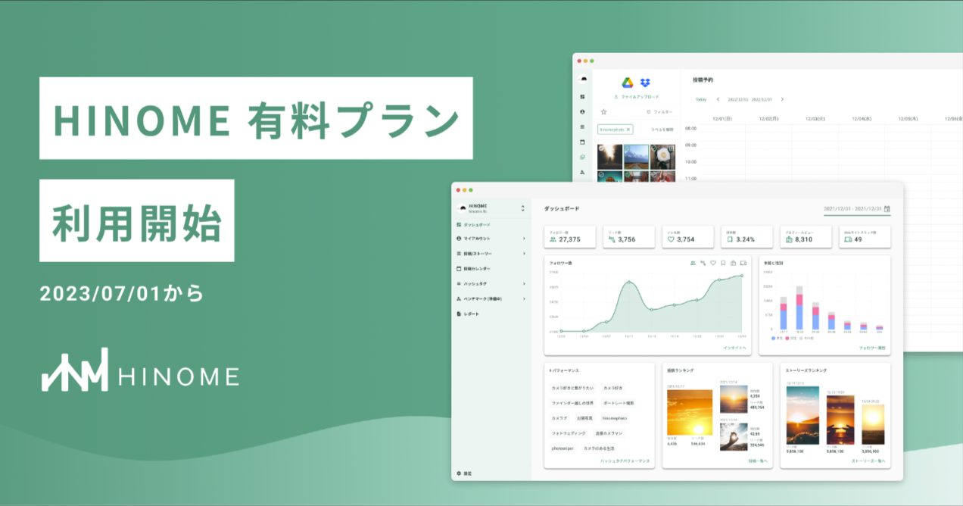Switch chart to website click icon
Image resolution: width=963 pixels, height=506 pixels.
pos(743,263)
